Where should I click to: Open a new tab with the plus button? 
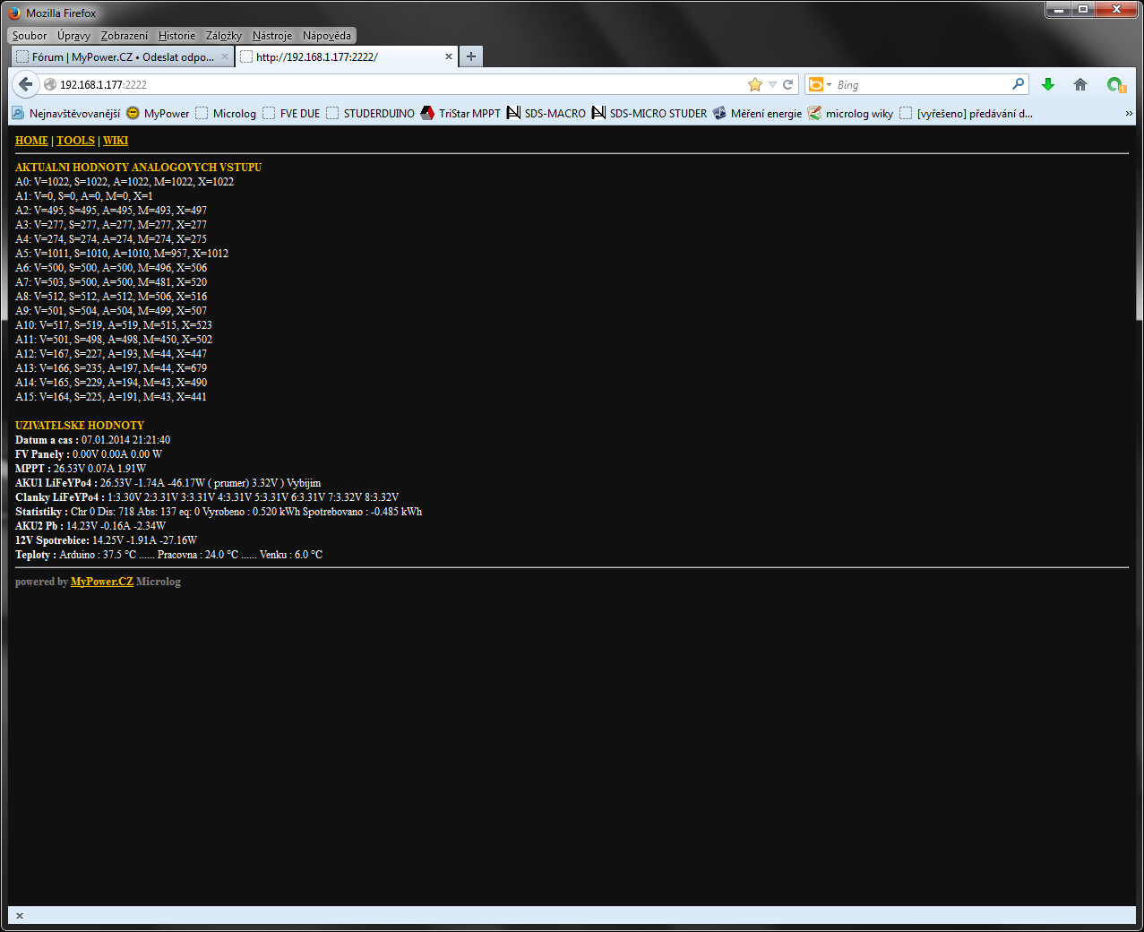(470, 56)
